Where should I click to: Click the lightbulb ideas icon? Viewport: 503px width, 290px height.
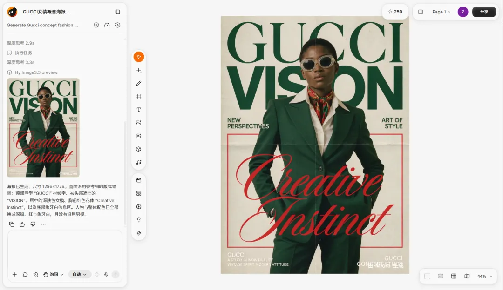tap(139, 220)
